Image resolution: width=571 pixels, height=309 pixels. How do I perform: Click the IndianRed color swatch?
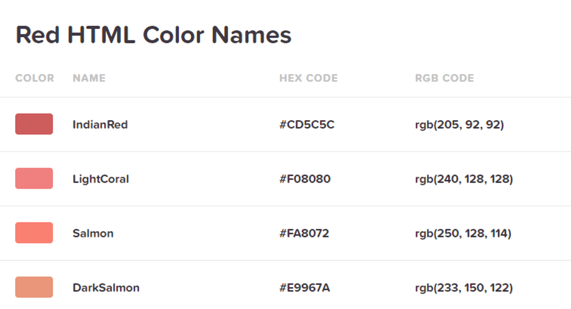34,124
